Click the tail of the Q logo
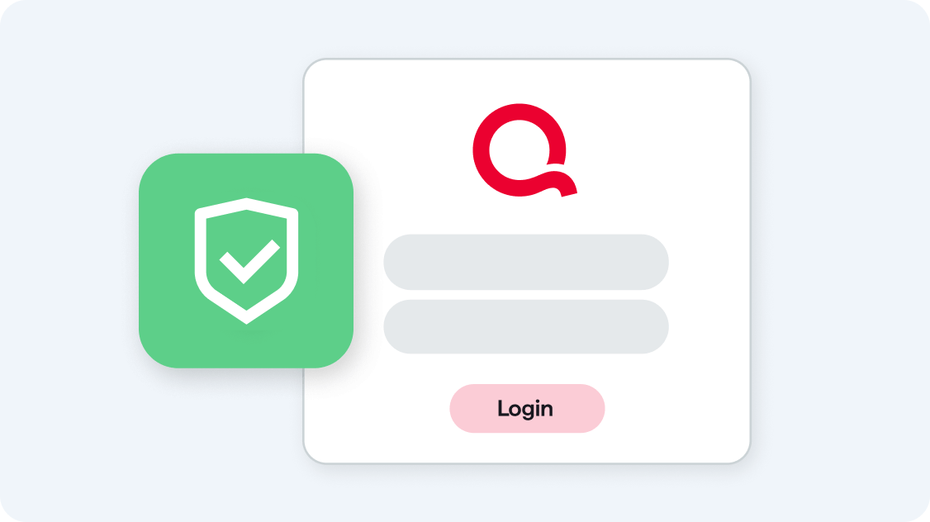 coord(561,183)
